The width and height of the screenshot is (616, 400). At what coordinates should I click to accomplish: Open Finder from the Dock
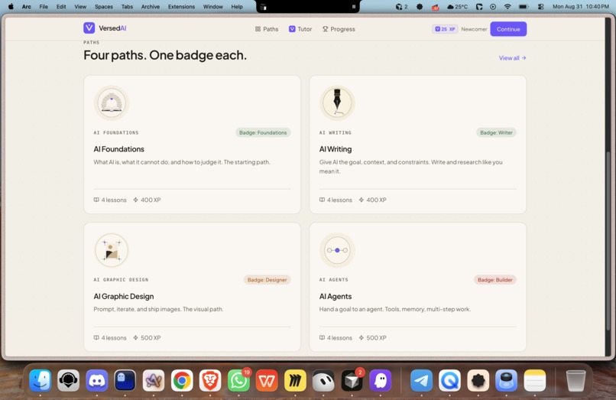click(x=40, y=380)
